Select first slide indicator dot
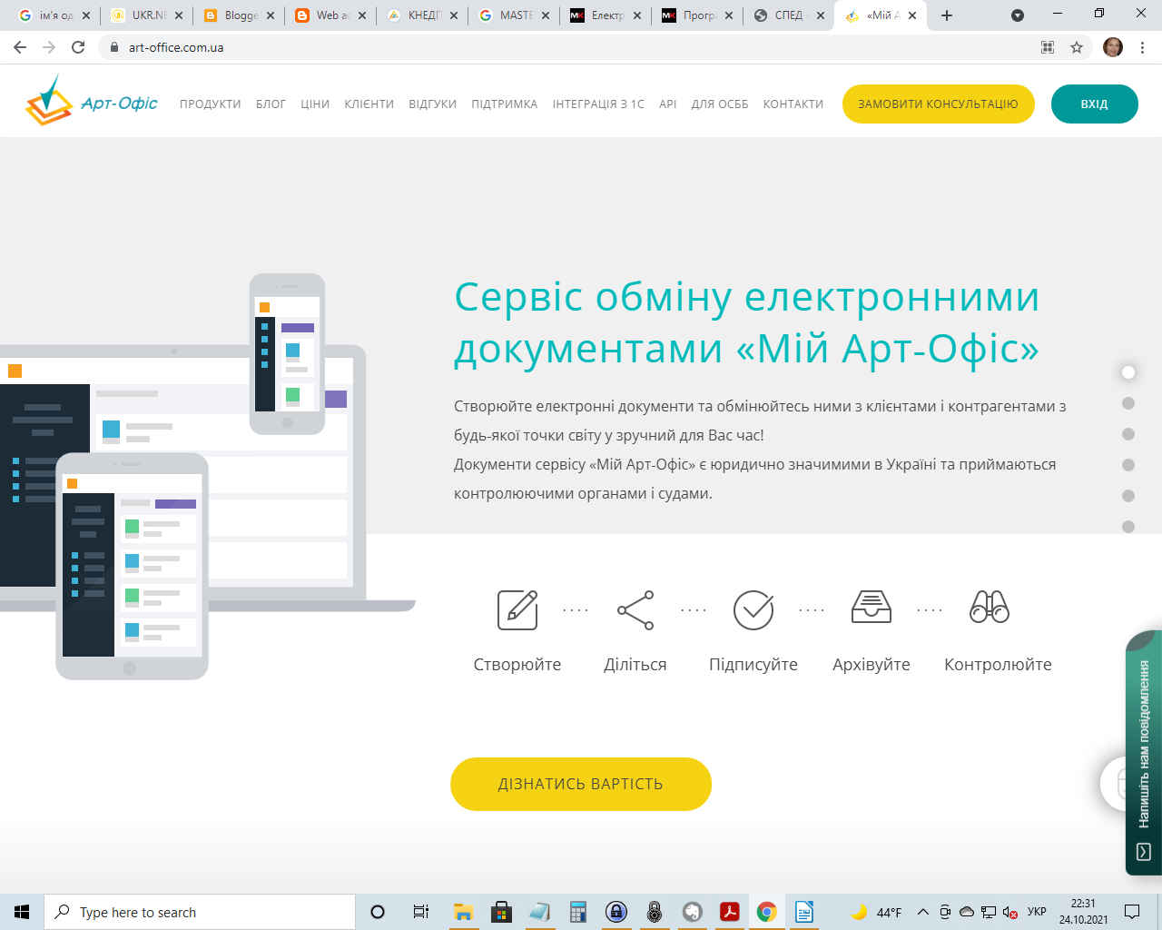 pos(1128,372)
